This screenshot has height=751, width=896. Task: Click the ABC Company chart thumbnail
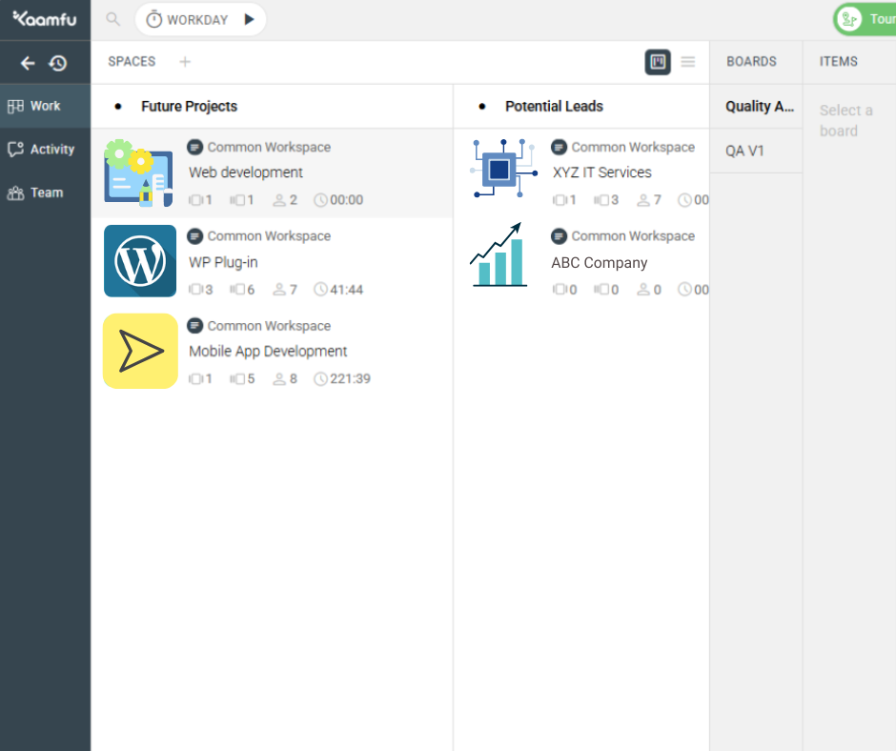(x=498, y=255)
